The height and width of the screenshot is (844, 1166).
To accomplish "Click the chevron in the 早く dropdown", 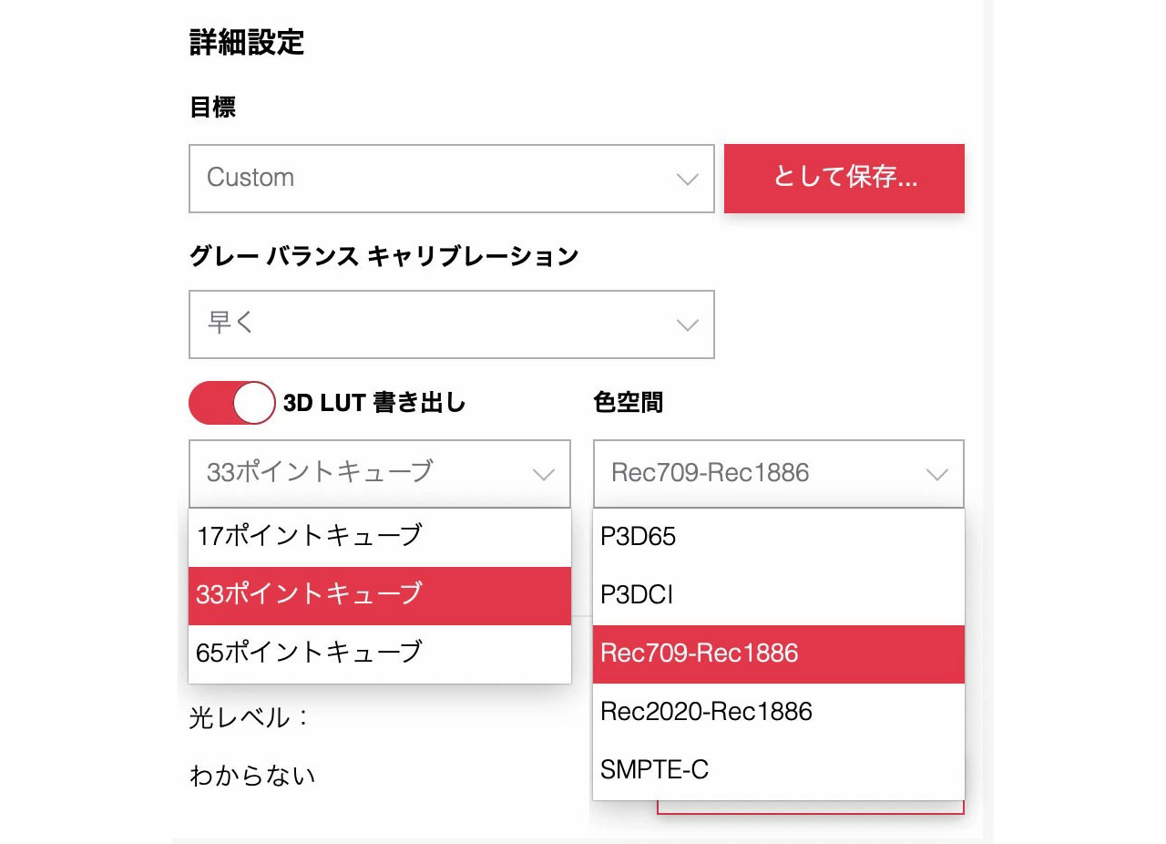I will coord(688,325).
